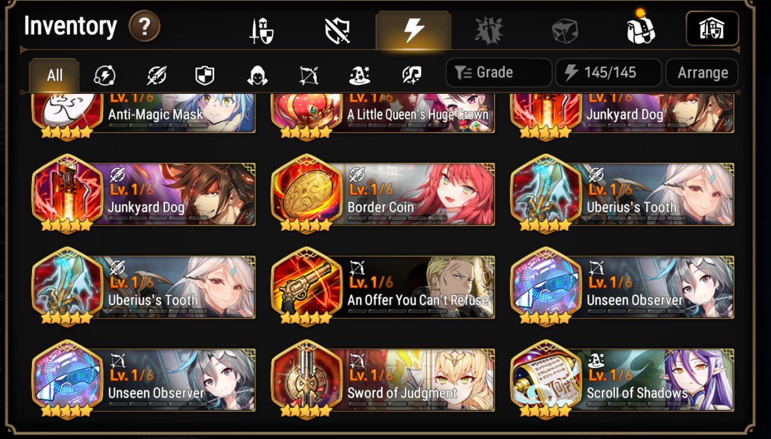This screenshot has height=439, width=771.
Task: Select the All class filter
Action: pyautogui.click(x=54, y=75)
